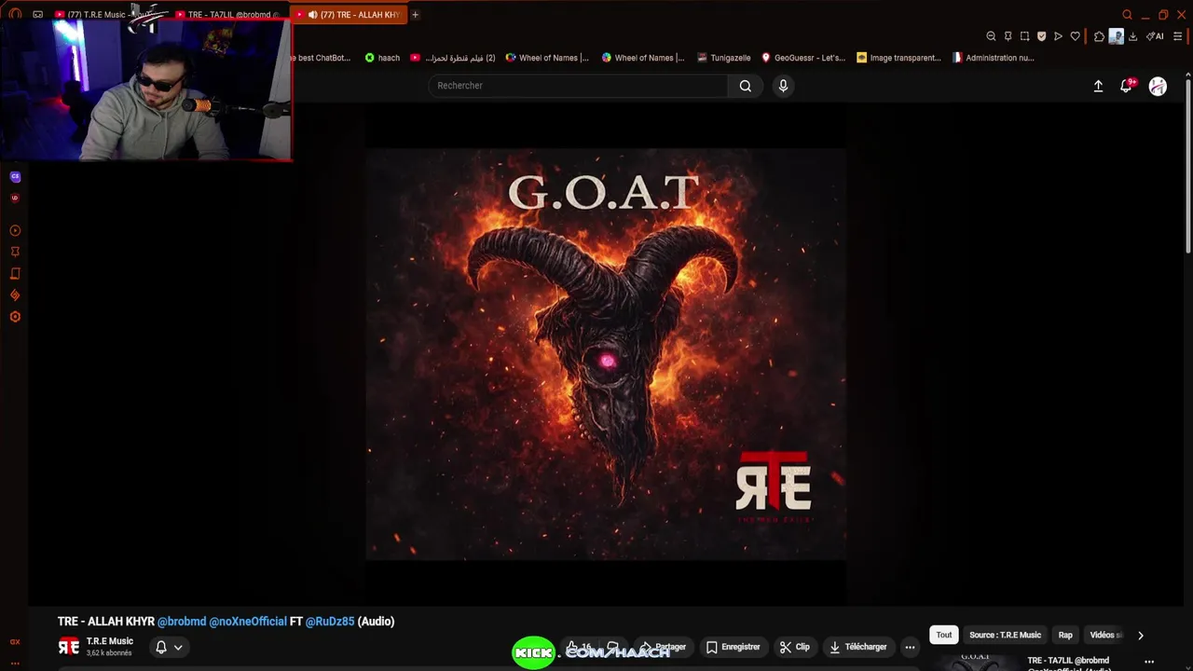Click the G.O.A.T video player area
This screenshot has height=671, width=1193.
pyautogui.click(x=606, y=354)
